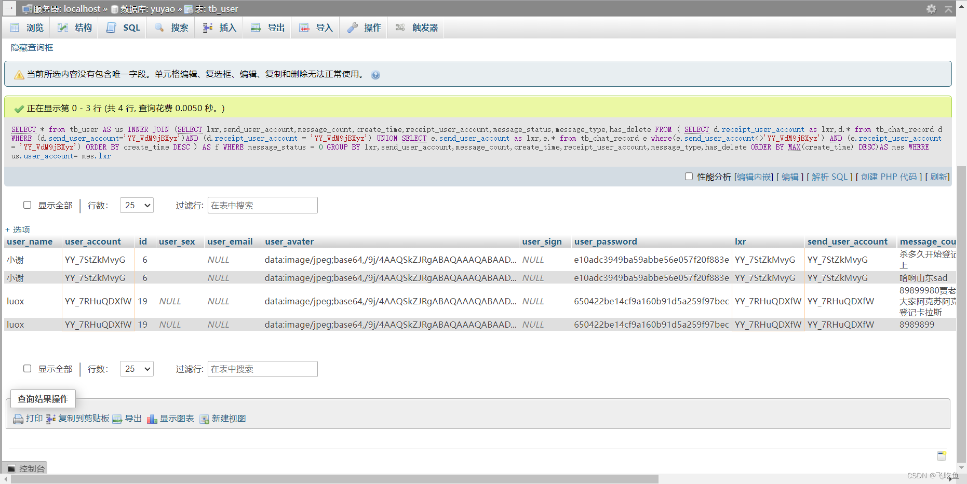Sort by user_name column header
This screenshot has width=967, height=484.
(30, 241)
